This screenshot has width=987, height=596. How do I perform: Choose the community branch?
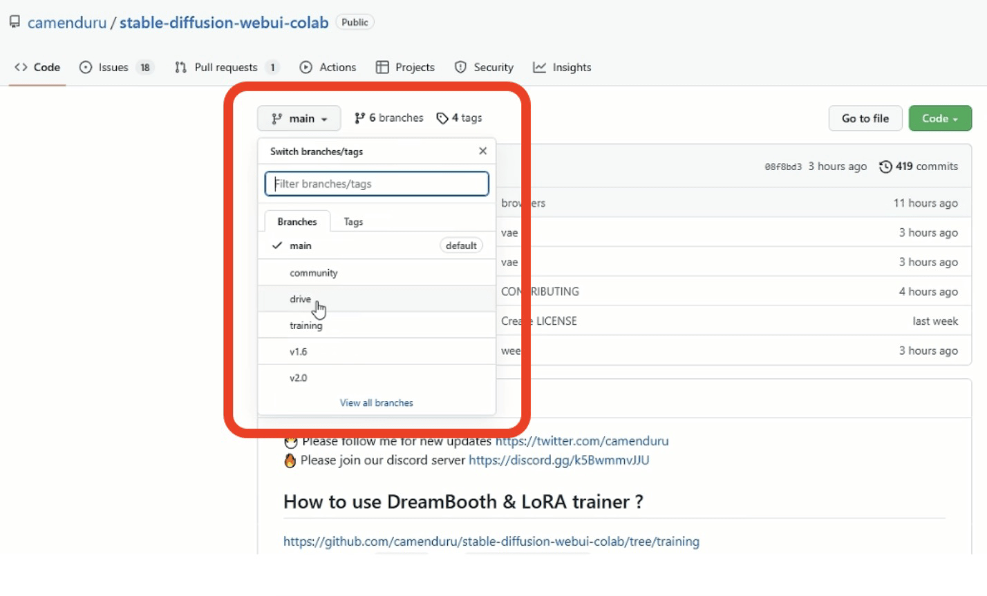(x=314, y=273)
